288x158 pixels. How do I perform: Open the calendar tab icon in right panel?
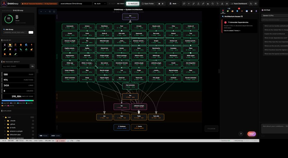click(247, 11)
